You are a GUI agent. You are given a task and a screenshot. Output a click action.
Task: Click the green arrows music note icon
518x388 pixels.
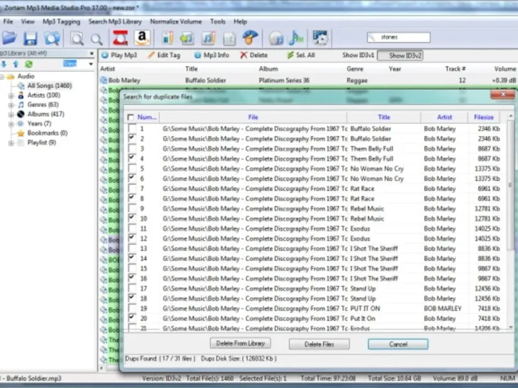[187, 38]
